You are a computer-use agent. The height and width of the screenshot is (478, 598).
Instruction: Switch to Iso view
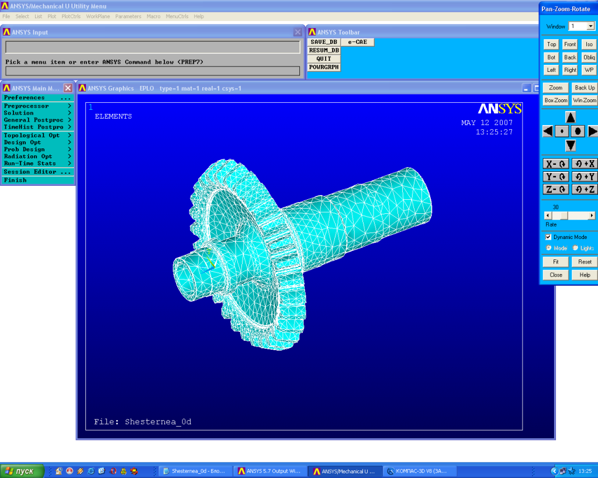(x=589, y=44)
